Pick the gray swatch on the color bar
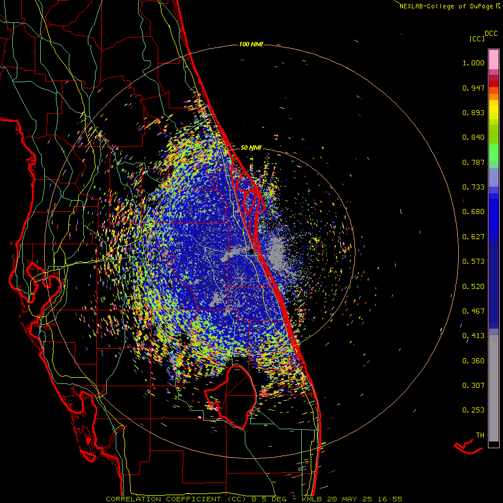 pos(493,388)
